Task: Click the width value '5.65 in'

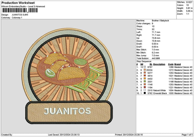Action: [x=189, y=11]
